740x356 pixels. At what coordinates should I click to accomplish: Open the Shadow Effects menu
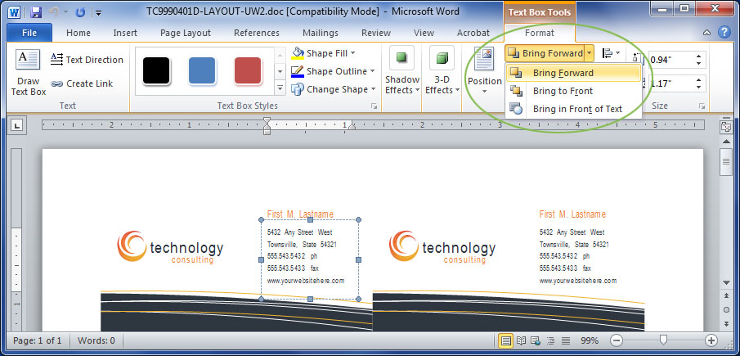tap(401, 72)
